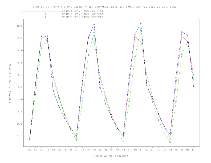Image resolution: width=211 pixels, height=163 pixels.
Task: Select green legend text PARM=F_MEAN MODEL=NAM/218
Action: point(83,14)
